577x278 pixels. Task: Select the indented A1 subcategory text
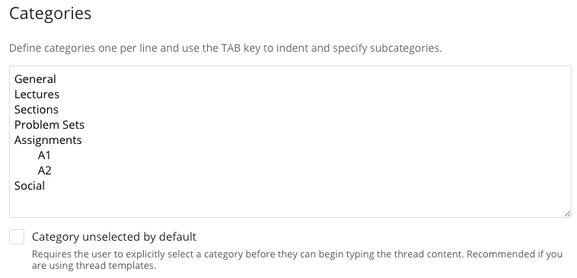[44, 155]
